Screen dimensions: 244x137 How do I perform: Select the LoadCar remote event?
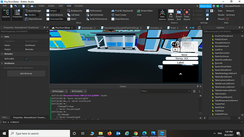point(219,50)
